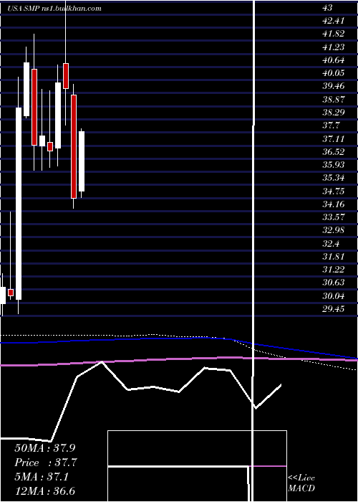Click the 50MA : 37.9 readout

pyautogui.click(x=44, y=447)
